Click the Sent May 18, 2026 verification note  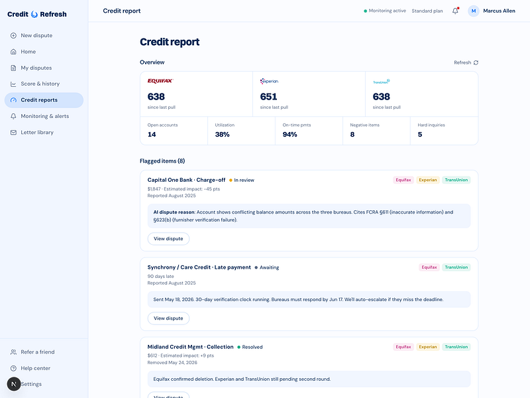pos(309,300)
